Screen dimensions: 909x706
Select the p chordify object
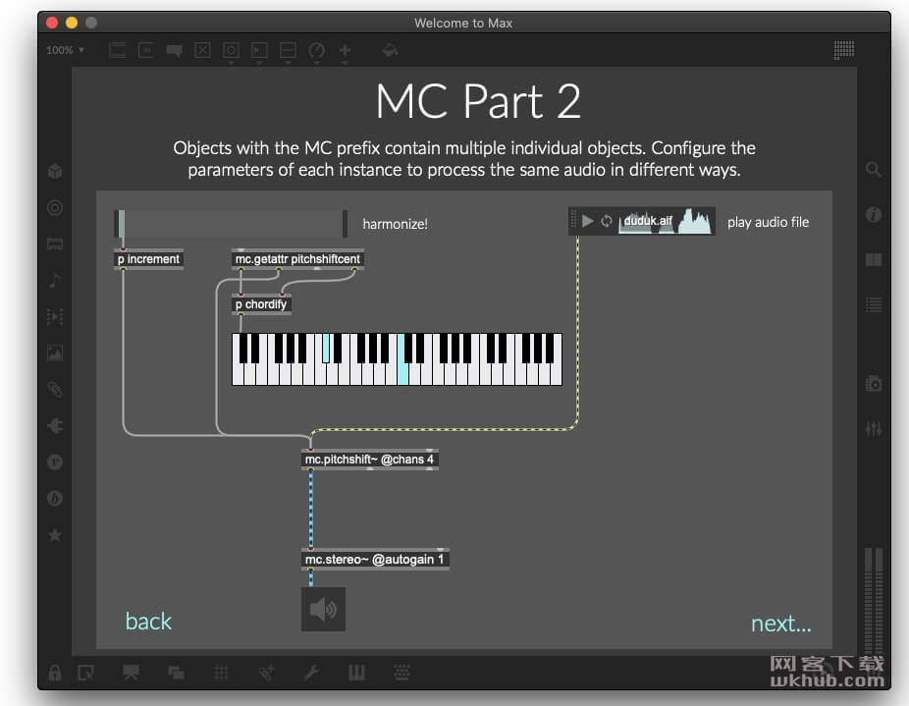pyautogui.click(x=261, y=304)
